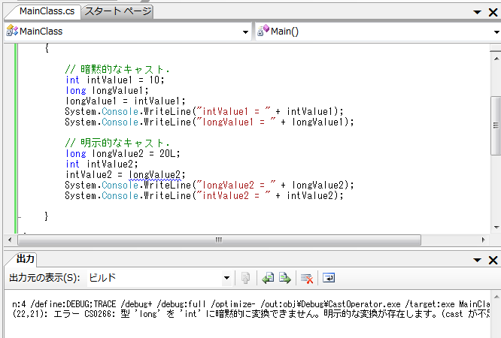501x338 pixels.
Task: Click the editor horizontal scrollbar right arrow
Action: pyautogui.click(x=484, y=240)
